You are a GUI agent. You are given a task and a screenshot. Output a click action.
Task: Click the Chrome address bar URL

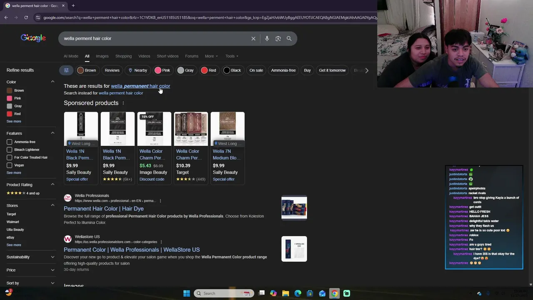[x=210, y=17]
